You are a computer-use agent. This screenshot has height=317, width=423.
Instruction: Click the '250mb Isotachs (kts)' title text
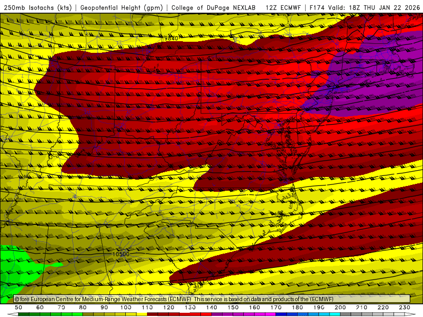coord(38,8)
